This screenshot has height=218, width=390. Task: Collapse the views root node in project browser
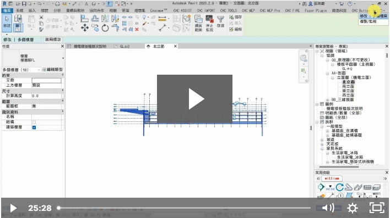pyautogui.click(x=317, y=51)
